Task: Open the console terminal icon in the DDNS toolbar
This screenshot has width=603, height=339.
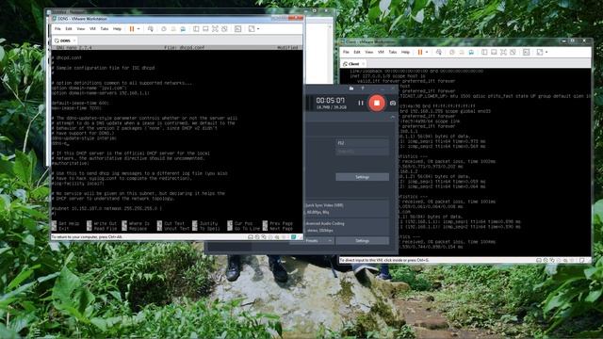Action: tap(237, 29)
